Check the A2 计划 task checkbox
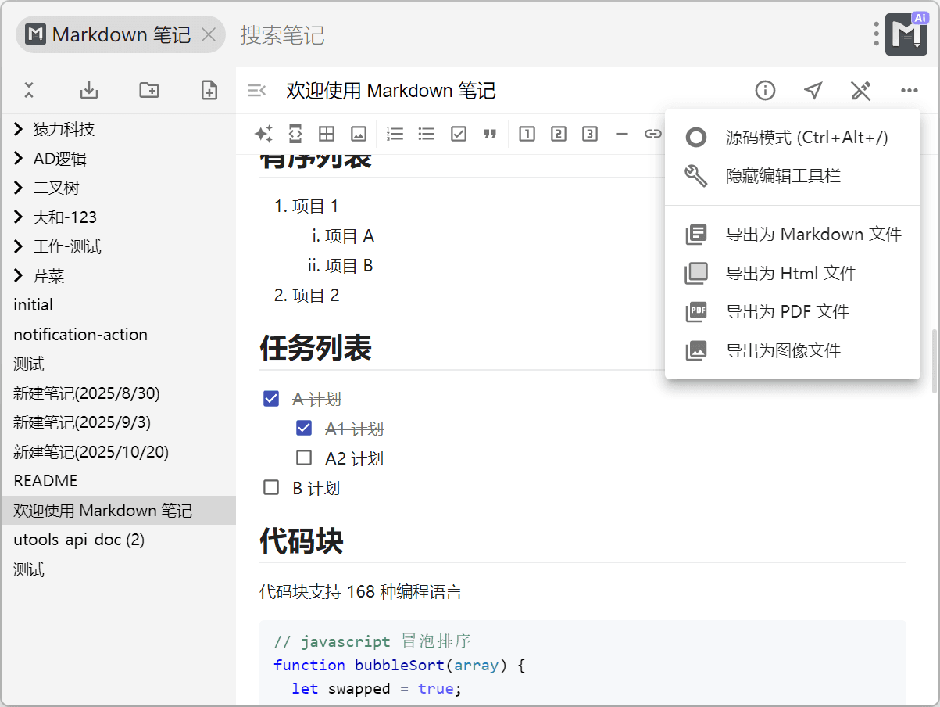This screenshot has width=940, height=707. pos(304,458)
